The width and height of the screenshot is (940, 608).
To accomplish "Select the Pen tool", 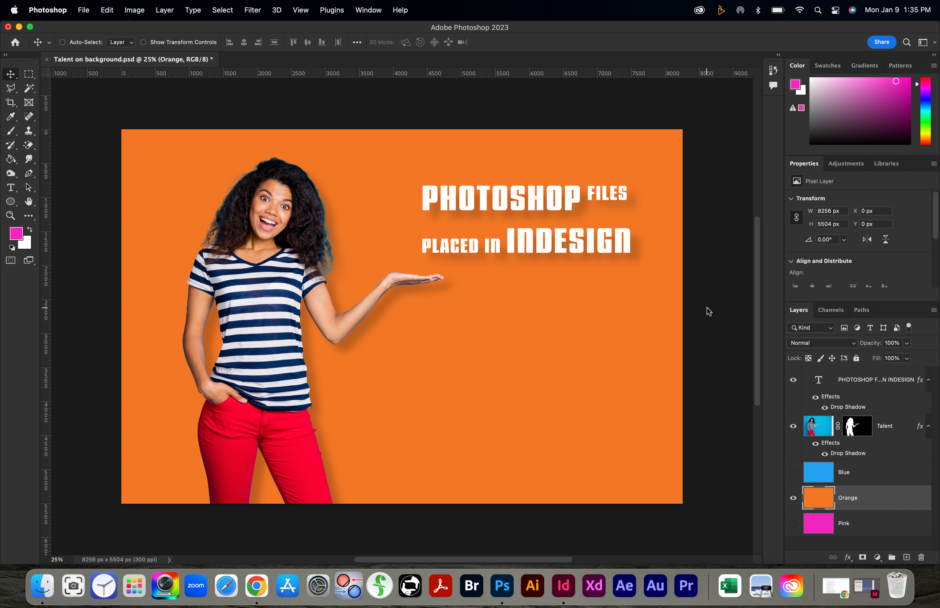I will (28, 173).
